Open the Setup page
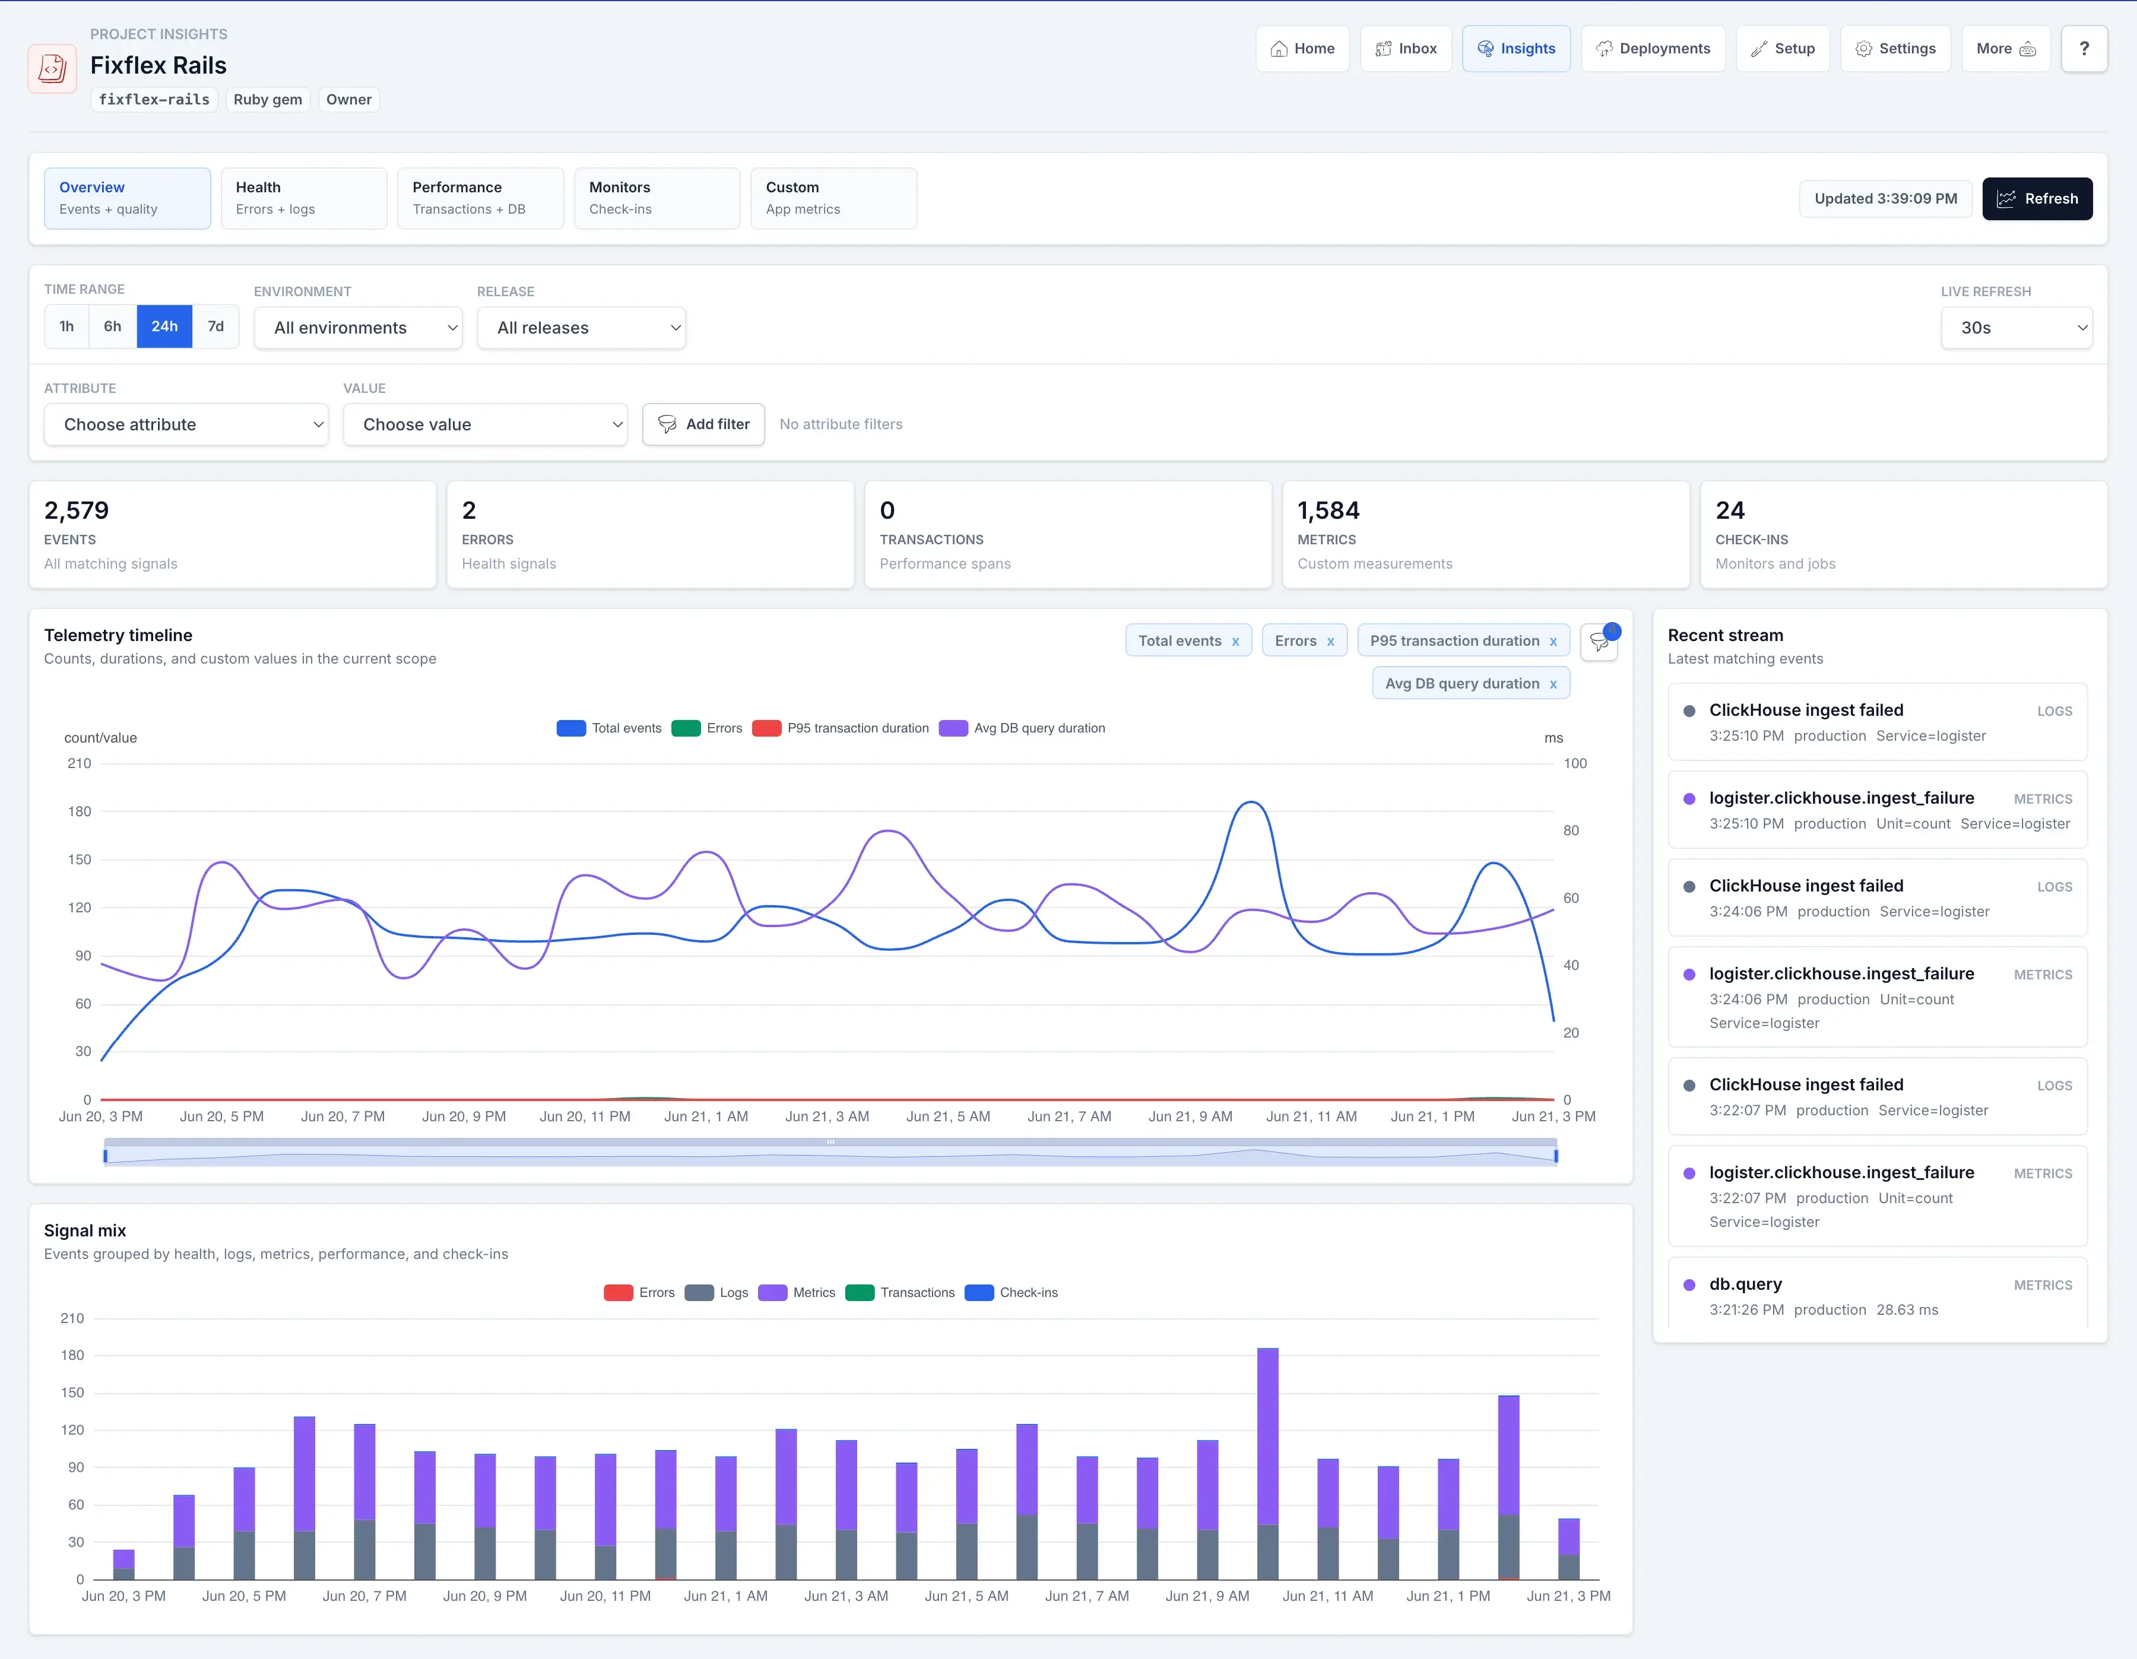This screenshot has width=2137, height=1659. 1783,49
